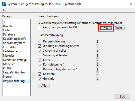Close the dialog with Luk button
This screenshot has height=101, width=135.
pyautogui.click(x=122, y=97)
